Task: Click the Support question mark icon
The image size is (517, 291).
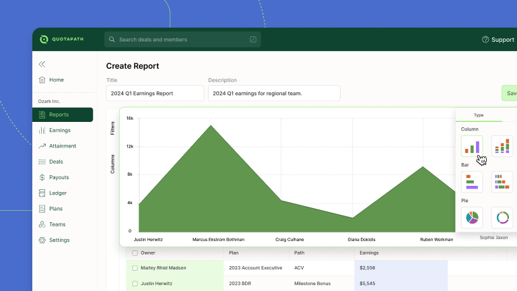Action: 485,40
